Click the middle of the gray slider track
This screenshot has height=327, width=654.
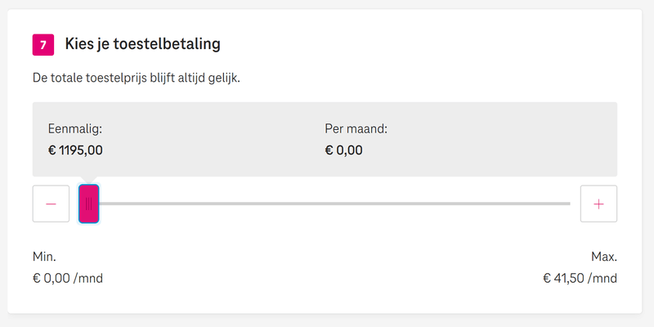[335, 204]
